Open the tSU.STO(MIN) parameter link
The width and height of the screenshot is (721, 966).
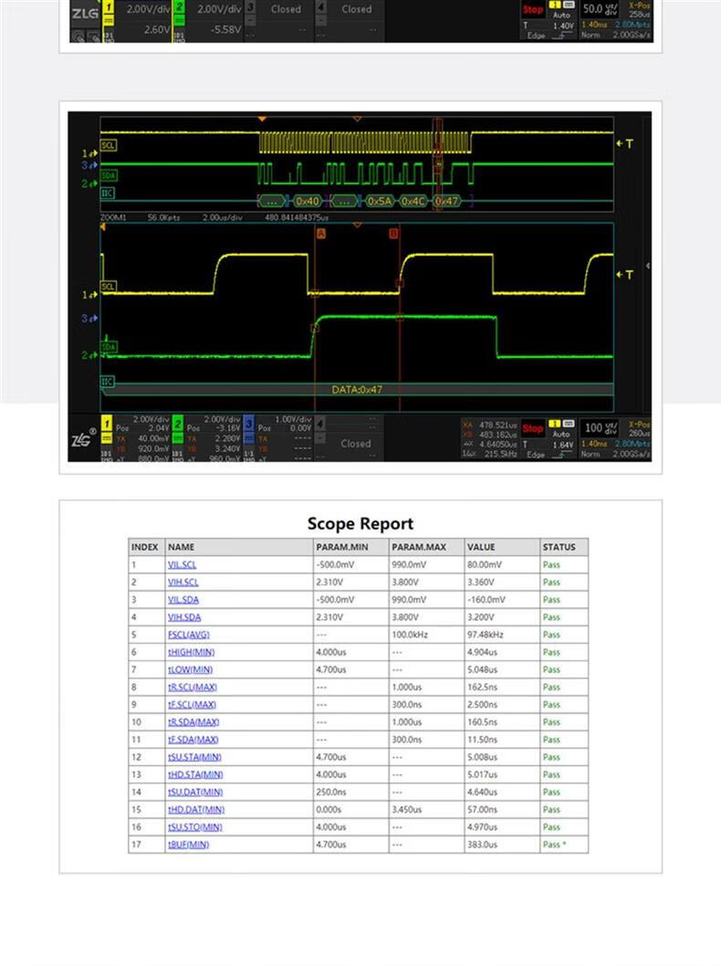click(194, 827)
